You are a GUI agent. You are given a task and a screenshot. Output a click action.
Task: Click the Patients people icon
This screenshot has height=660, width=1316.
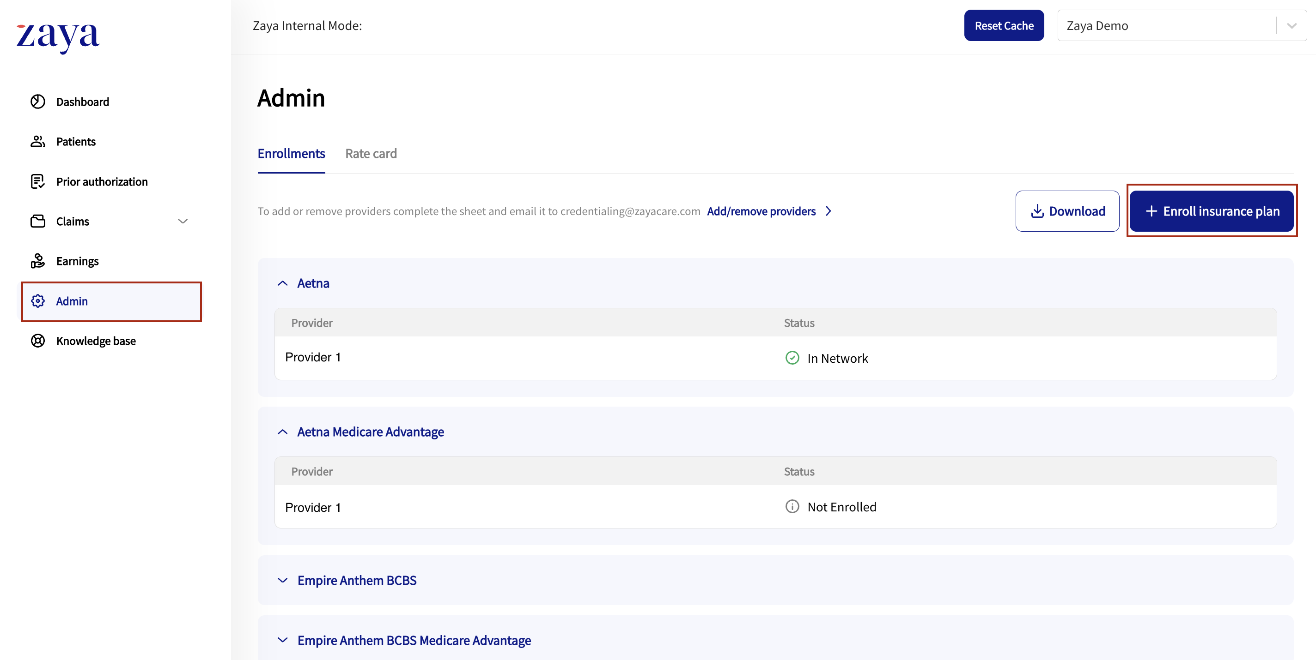click(38, 141)
